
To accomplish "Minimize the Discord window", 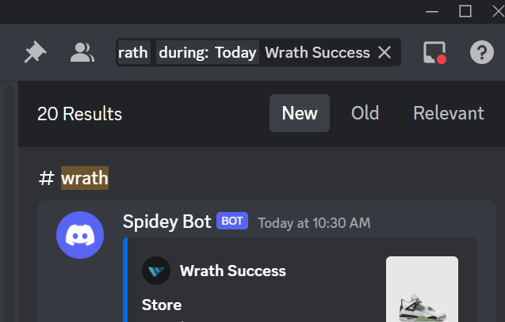I will click(431, 12).
